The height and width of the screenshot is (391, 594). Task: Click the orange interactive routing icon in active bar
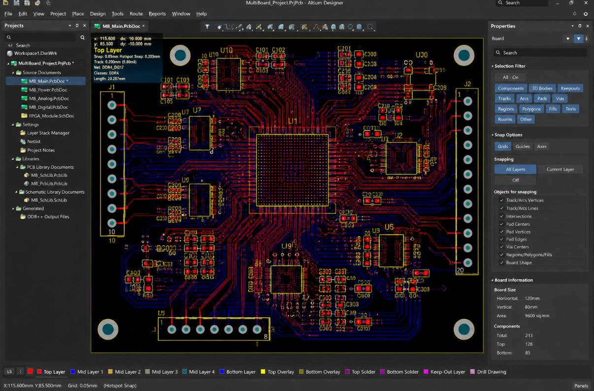tap(316, 27)
